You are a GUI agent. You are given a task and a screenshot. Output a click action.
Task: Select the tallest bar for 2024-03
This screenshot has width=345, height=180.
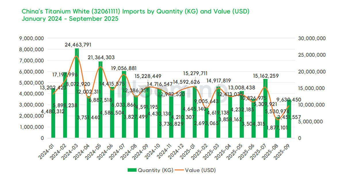77,92
